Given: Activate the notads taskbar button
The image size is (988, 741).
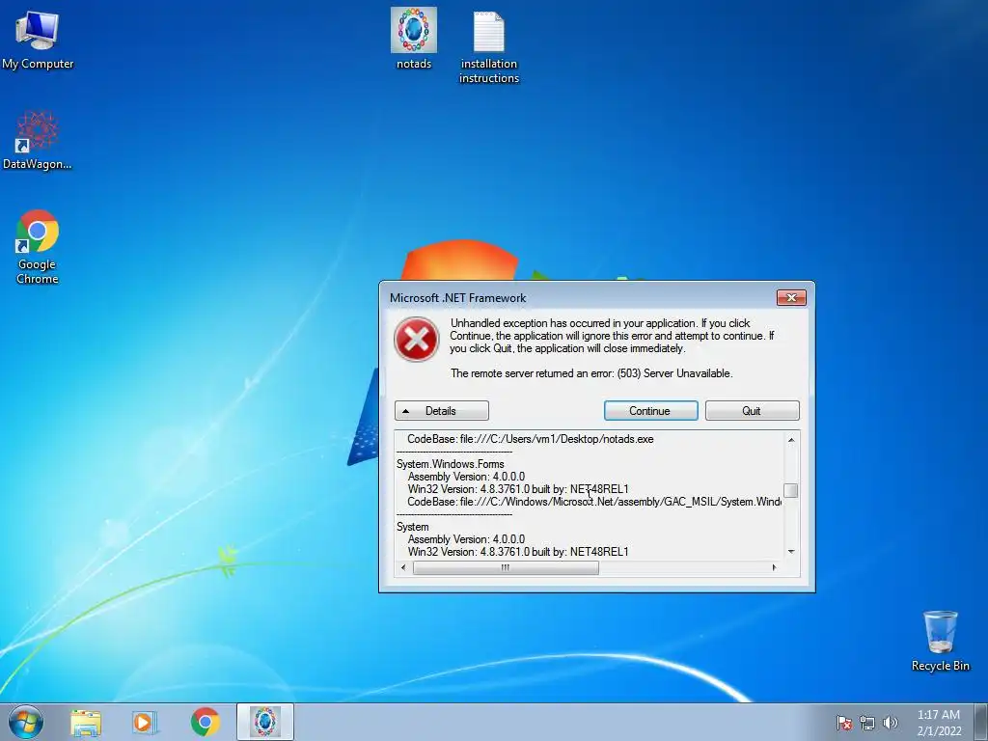Looking at the screenshot, I should (265, 722).
